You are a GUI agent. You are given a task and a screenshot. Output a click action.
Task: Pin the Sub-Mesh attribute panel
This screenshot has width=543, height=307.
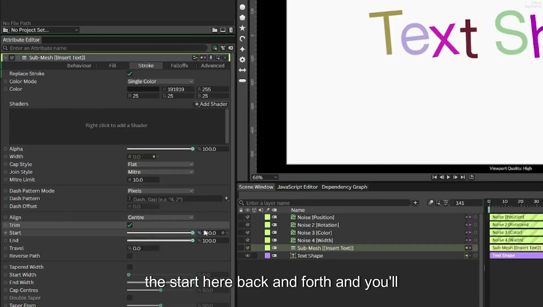pos(211,58)
